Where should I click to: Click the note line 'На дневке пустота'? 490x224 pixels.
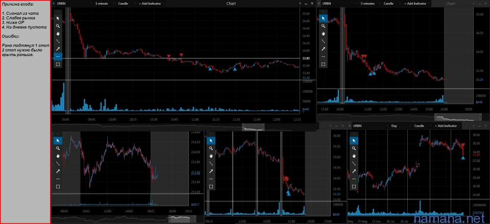[x=24, y=27]
